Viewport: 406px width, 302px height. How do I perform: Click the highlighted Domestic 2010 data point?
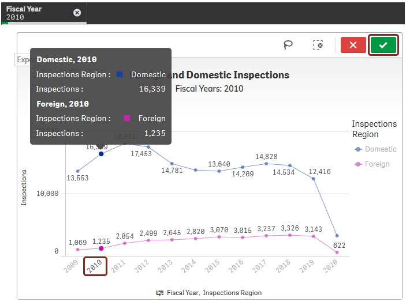tap(101, 154)
